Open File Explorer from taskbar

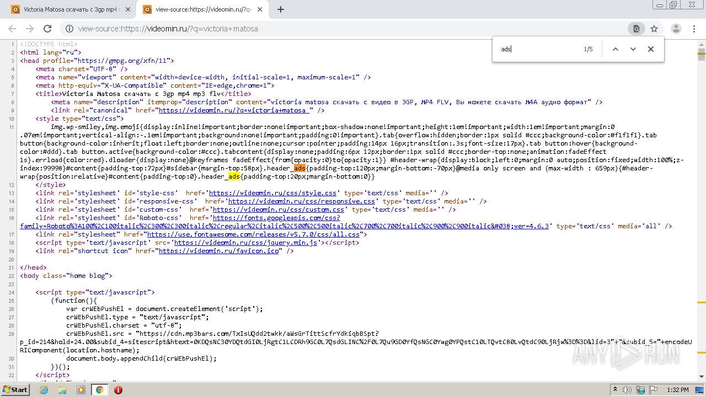[62, 390]
